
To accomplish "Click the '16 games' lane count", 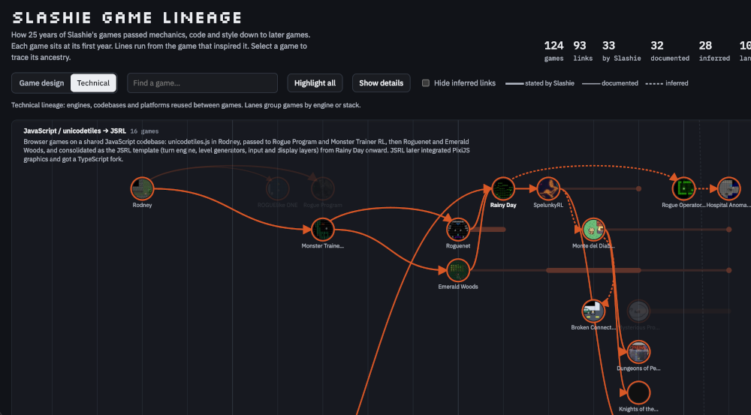I will (x=144, y=131).
